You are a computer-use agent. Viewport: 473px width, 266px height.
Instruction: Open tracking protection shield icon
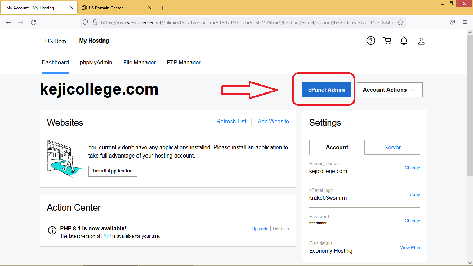coord(85,23)
